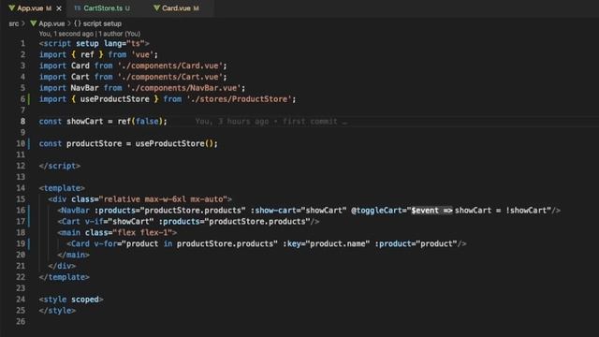Select the Vue icon on App.vue tab
Image resolution: width=599 pixels, height=337 pixels.
[12, 8]
